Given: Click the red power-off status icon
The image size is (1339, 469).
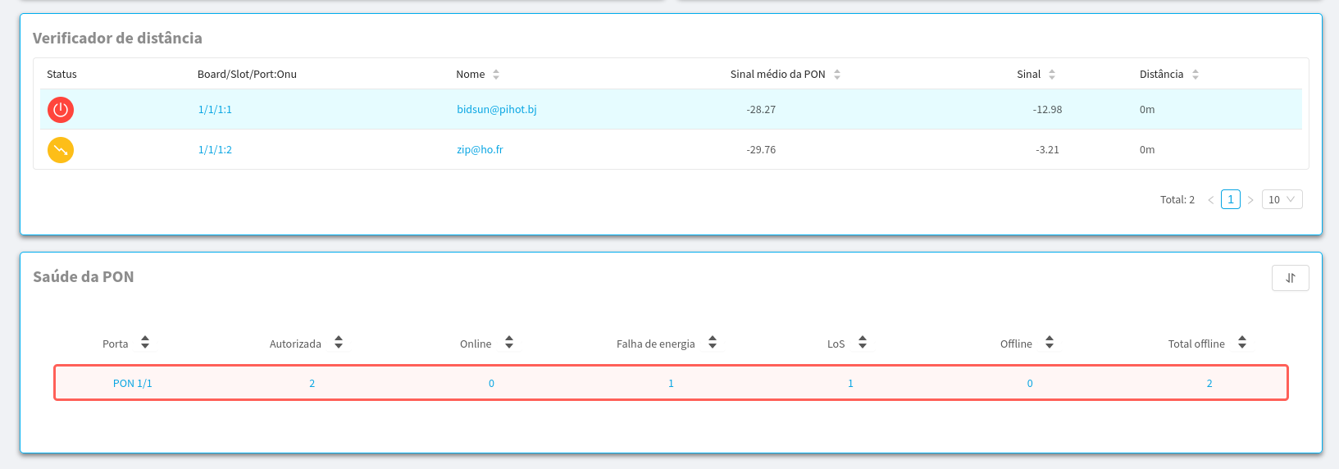Looking at the screenshot, I should 61,109.
